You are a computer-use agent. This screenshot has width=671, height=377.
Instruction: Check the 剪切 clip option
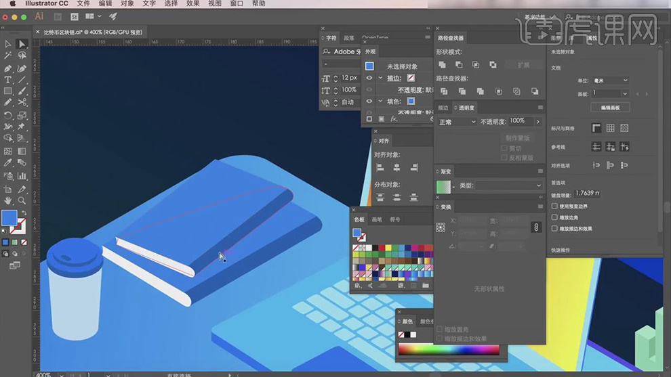504,148
